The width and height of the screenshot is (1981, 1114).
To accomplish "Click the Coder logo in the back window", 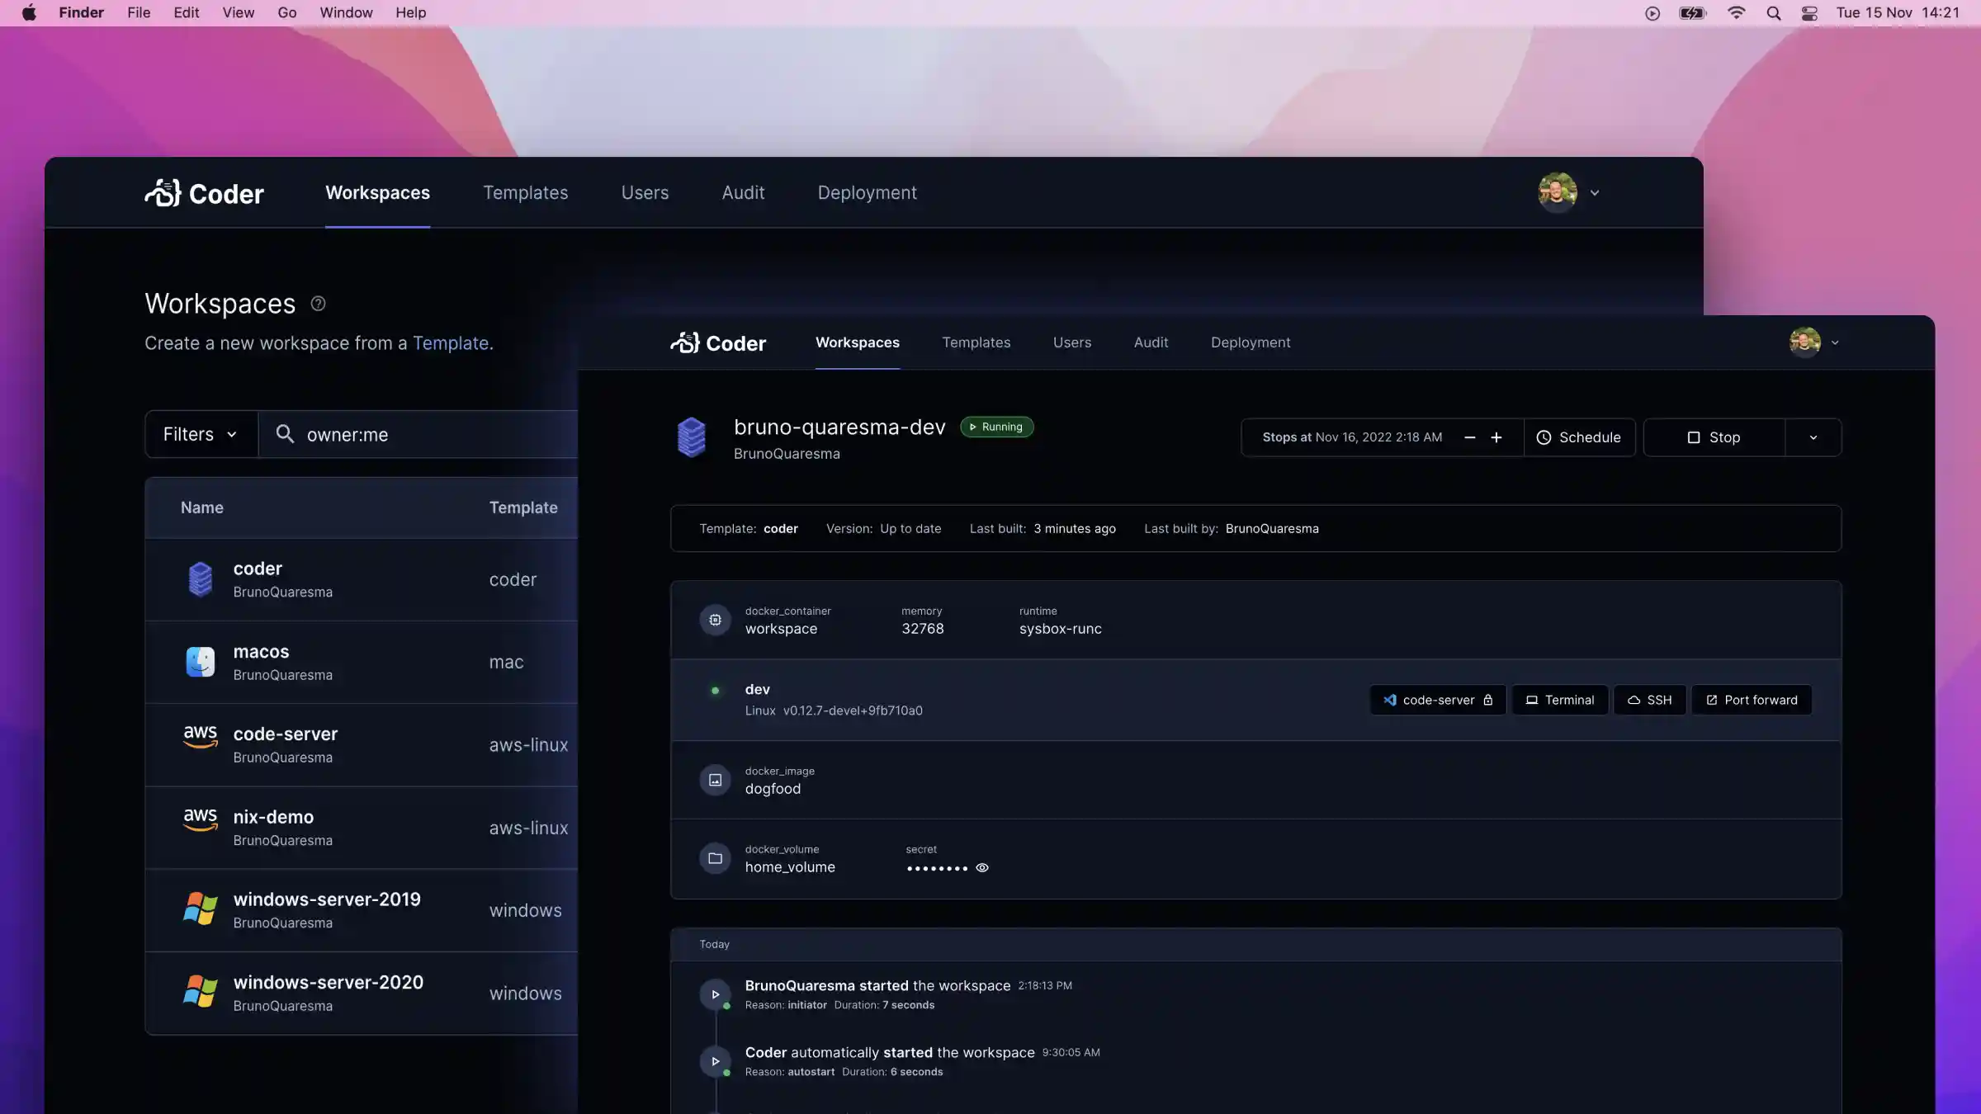I will [204, 193].
